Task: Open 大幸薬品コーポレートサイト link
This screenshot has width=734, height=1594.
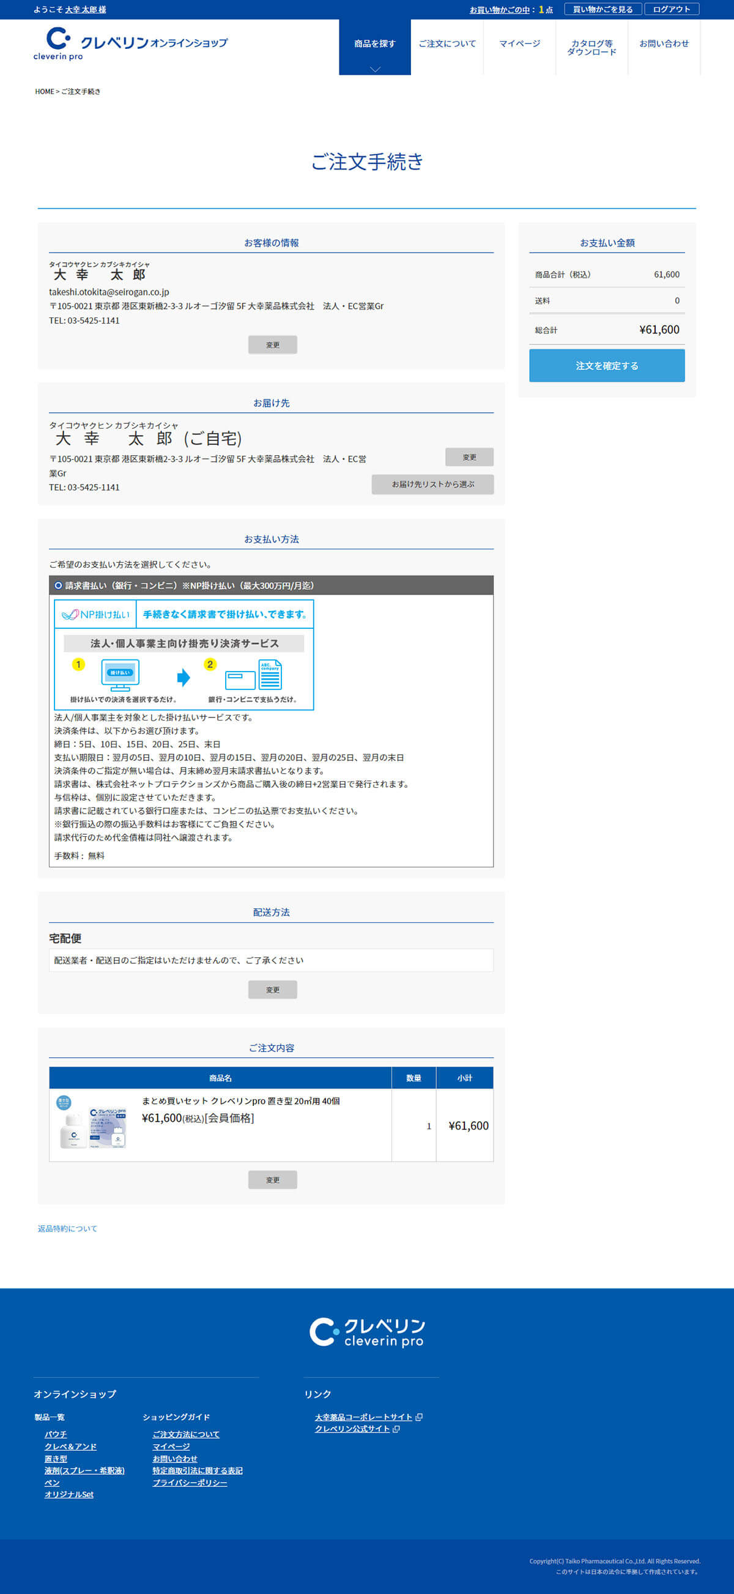Action: 363,1417
